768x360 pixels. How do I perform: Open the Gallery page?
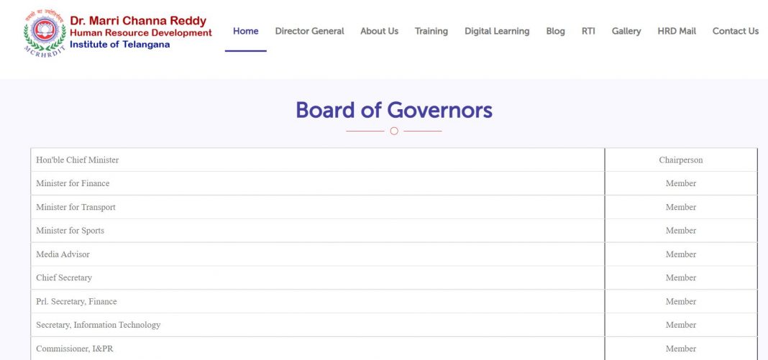(x=626, y=31)
